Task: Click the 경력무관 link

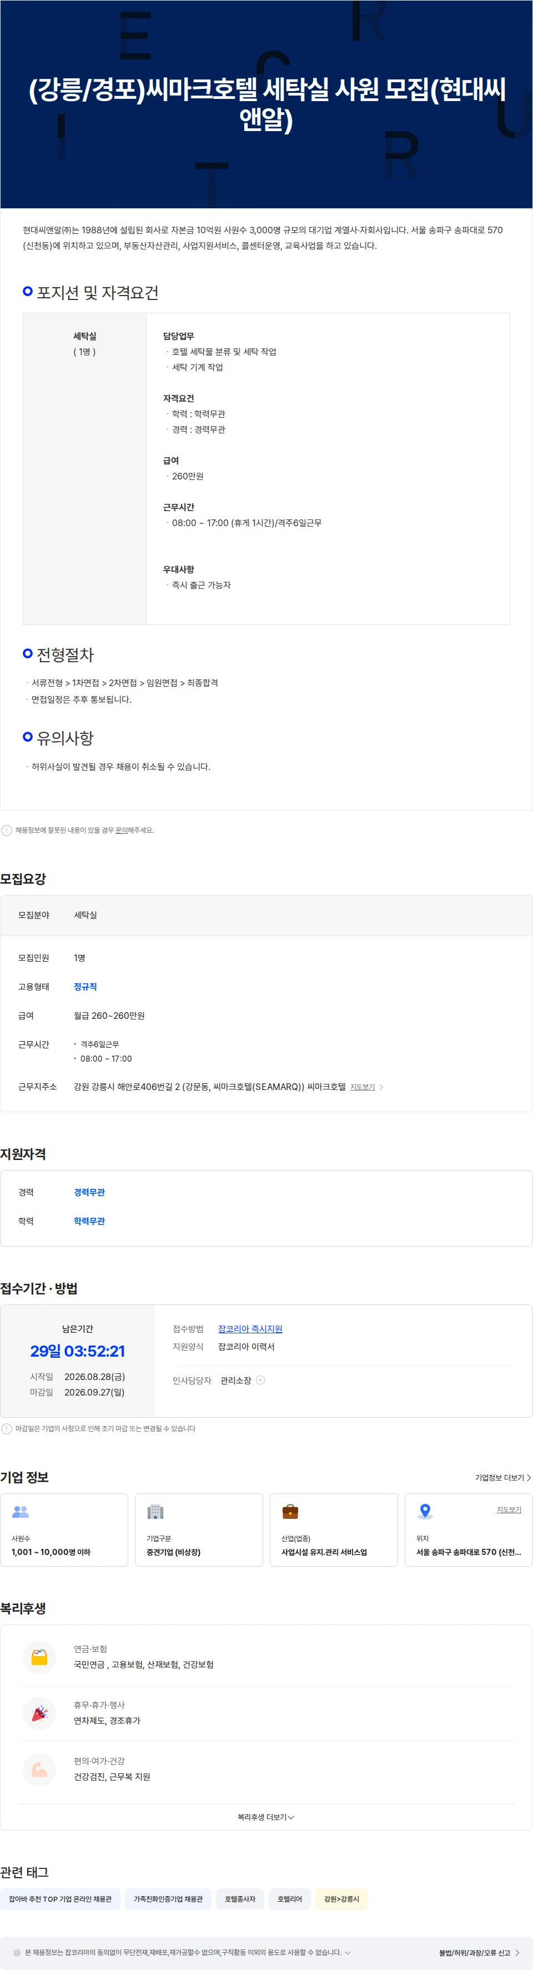Action: (89, 1192)
